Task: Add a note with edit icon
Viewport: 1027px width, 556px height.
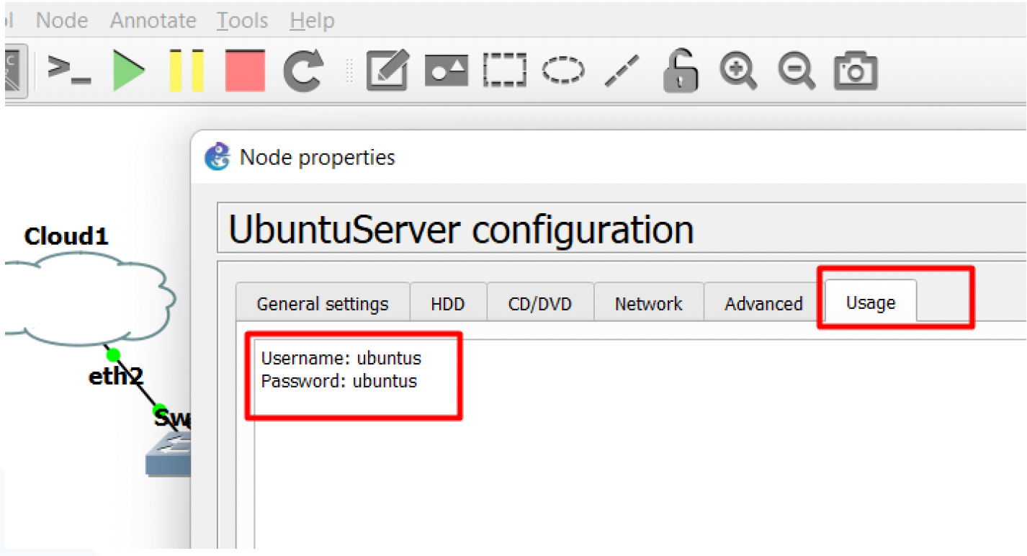Action: (387, 71)
